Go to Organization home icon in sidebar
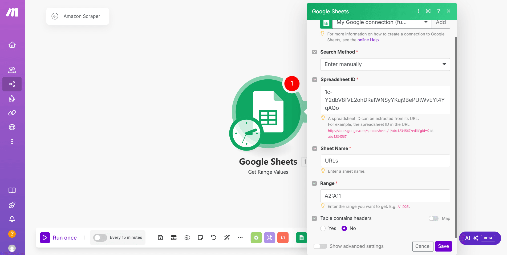Image resolution: width=507 pixels, height=255 pixels. pyautogui.click(x=12, y=44)
